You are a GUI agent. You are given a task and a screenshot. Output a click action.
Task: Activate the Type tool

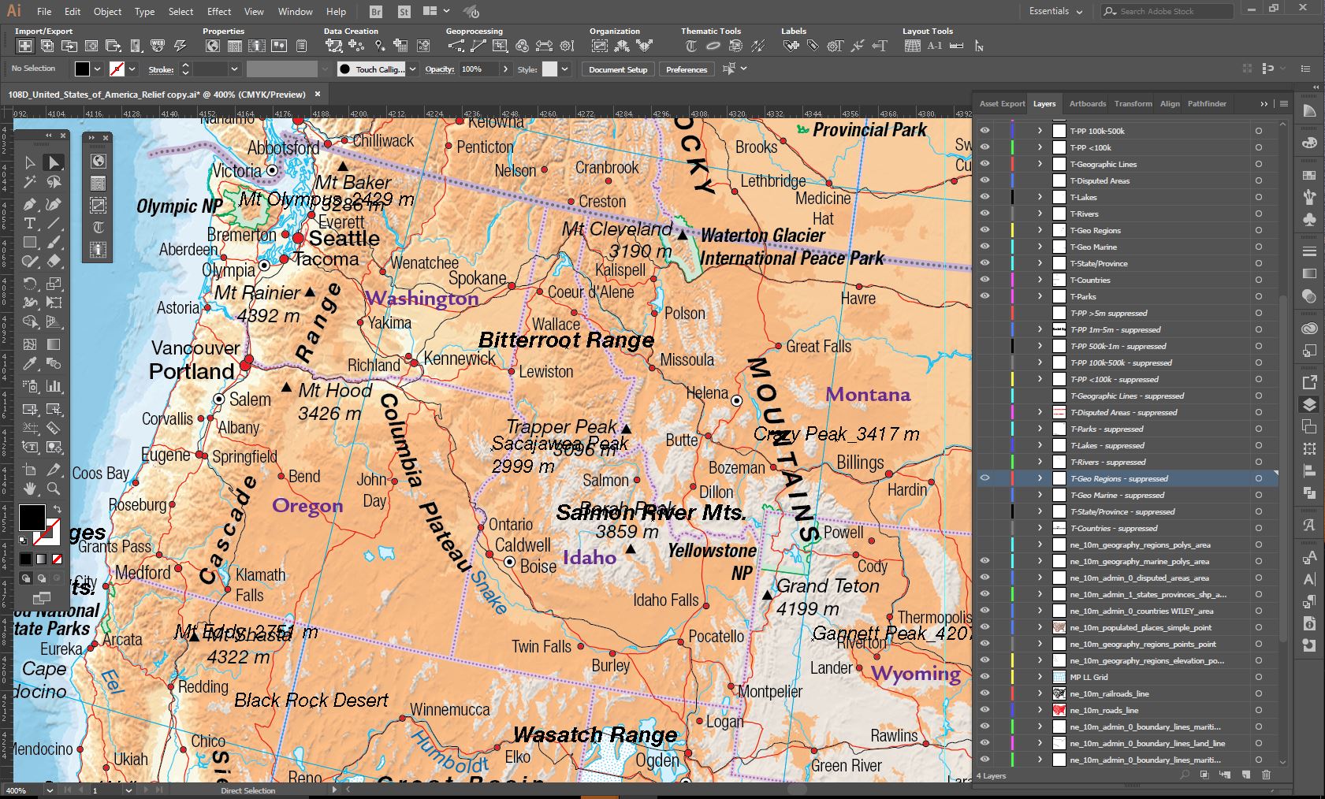[30, 224]
